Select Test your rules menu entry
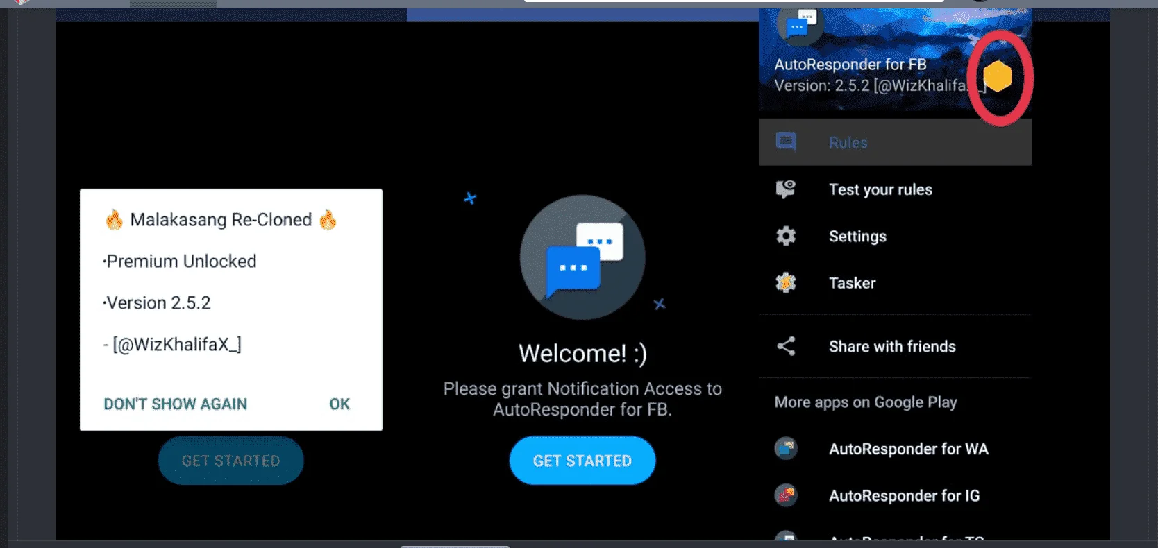 [x=895, y=189]
